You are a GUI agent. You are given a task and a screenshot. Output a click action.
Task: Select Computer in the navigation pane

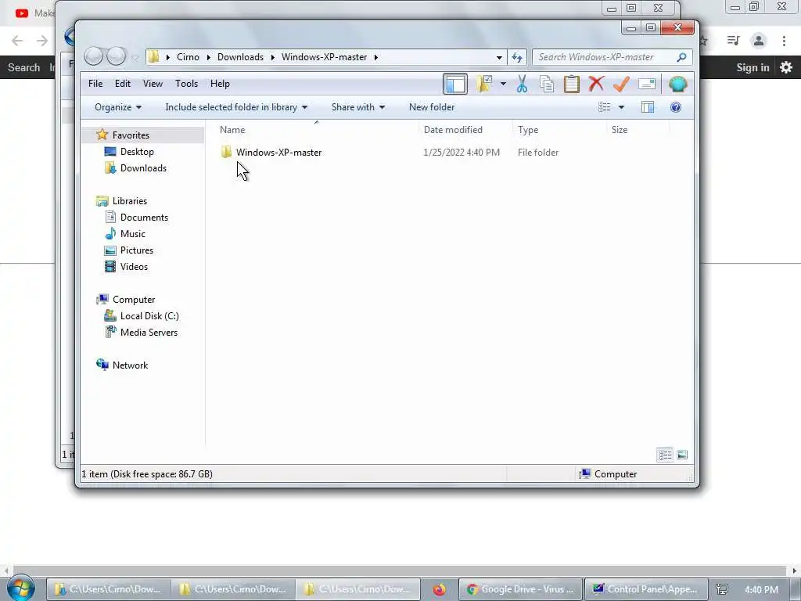click(x=134, y=300)
